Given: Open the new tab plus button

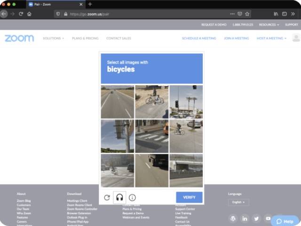Looking at the screenshot, I should [90, 4].
